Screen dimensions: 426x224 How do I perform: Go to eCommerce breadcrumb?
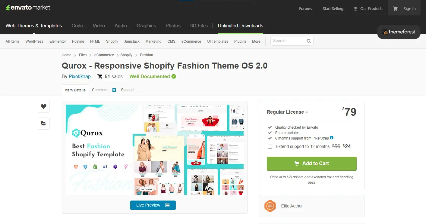pos(104,55)
